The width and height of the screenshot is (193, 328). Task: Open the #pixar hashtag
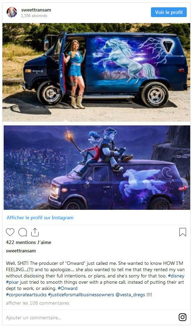point(12,282)
